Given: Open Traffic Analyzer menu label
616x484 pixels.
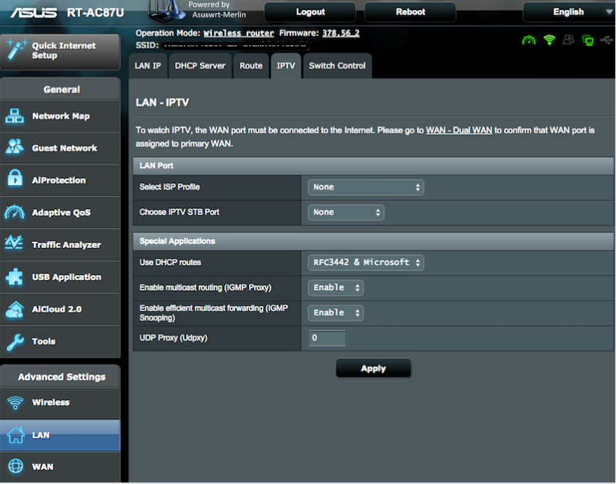Looking at the screenshot, I should tap(67, 245).
